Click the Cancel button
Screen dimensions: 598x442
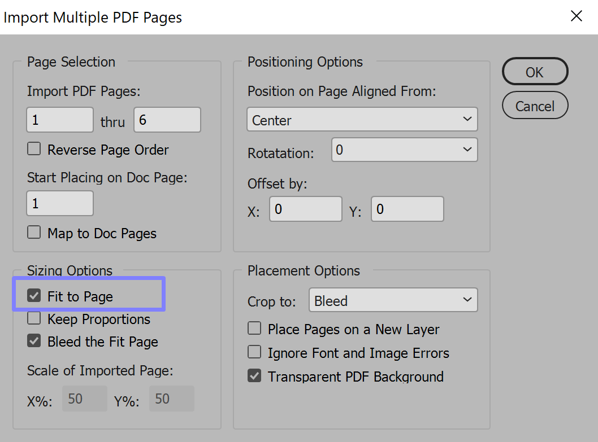(535, 106)
